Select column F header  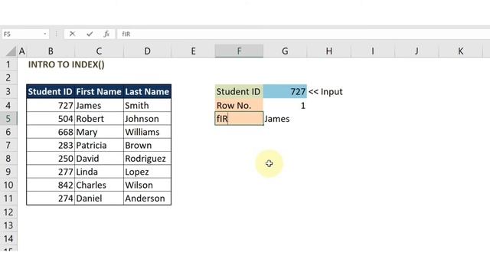pyautogui.click(x=239, y=51)
